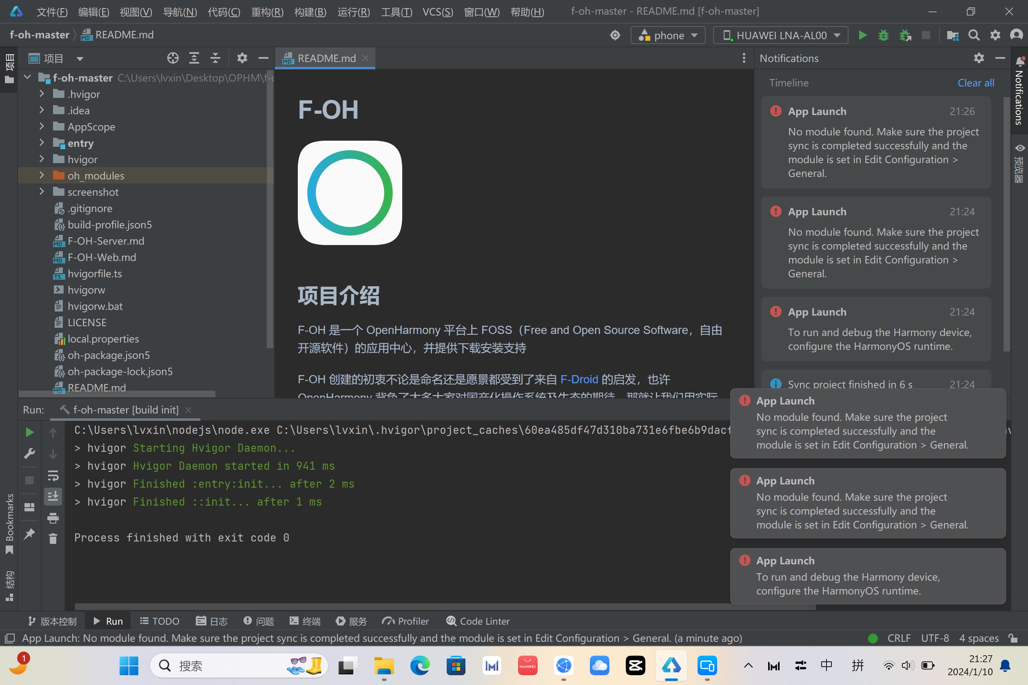The image size is (1028, 685).
Task: Change CRLF line separator in status bar
Action: pyautogui.click(x=899, y=638)
